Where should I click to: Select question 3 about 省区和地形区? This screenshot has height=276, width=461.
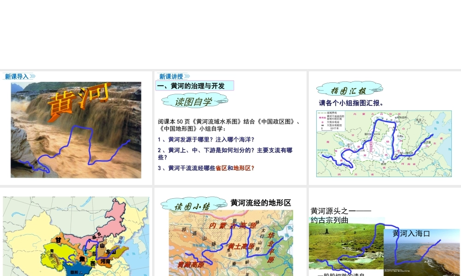pos(206,168)
